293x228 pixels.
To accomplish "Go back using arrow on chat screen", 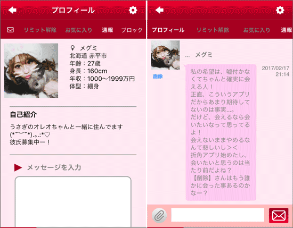I will pyautogui.click(x=159, y=10).
